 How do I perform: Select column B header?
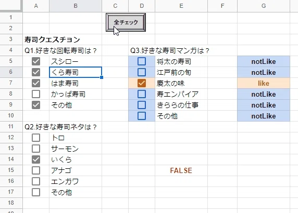[76, 6]
